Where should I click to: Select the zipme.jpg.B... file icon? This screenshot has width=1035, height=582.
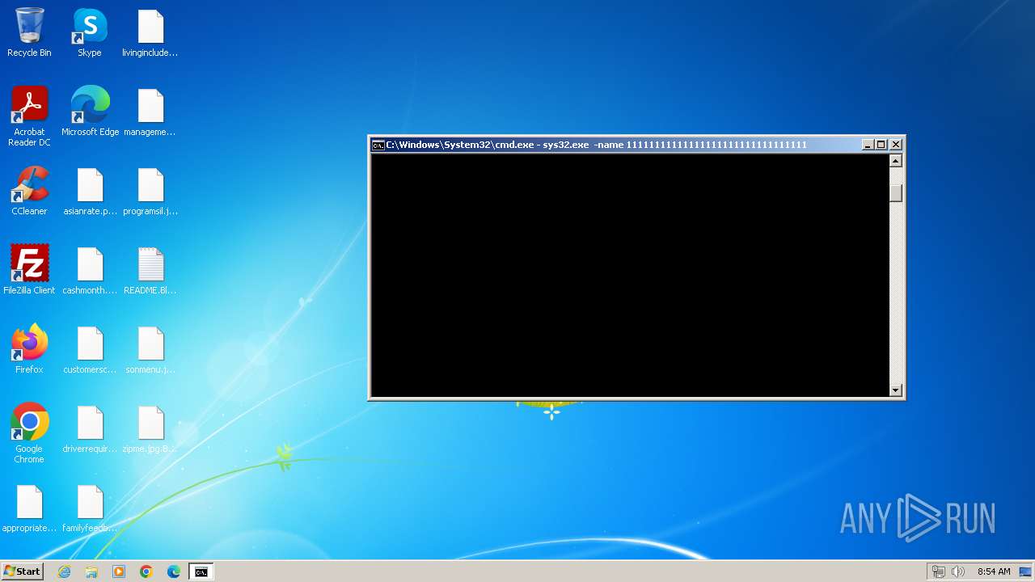(150, 428)
